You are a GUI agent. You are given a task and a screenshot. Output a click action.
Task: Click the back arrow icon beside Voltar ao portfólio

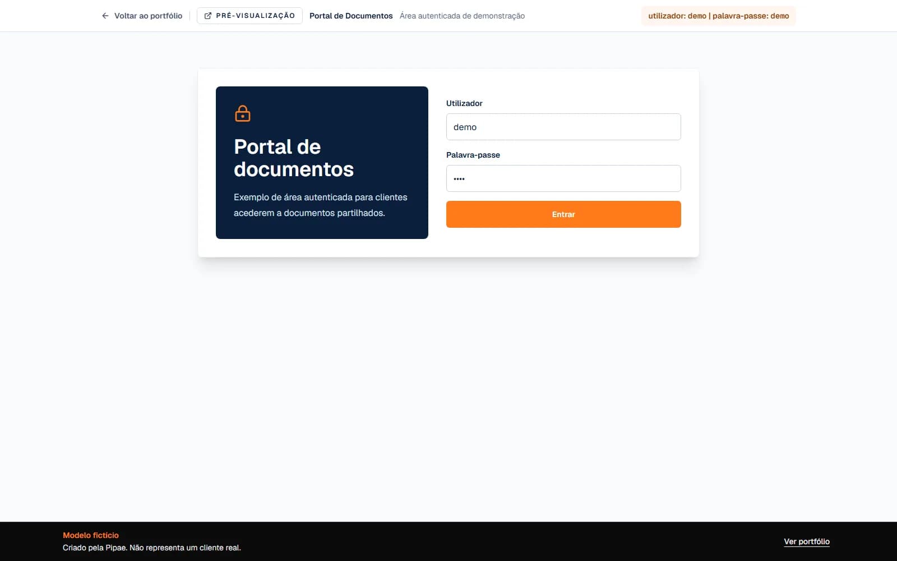point(105,16)
